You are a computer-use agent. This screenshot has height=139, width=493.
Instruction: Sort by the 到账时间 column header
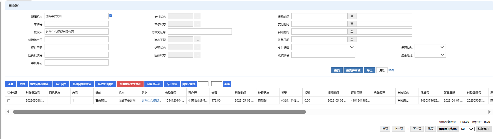(x=240, y=93)
